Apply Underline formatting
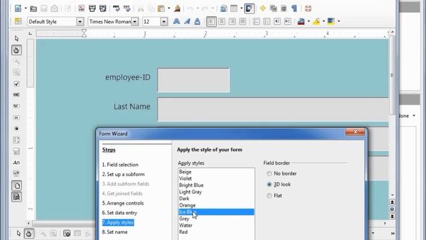 [x=197, y=21]
